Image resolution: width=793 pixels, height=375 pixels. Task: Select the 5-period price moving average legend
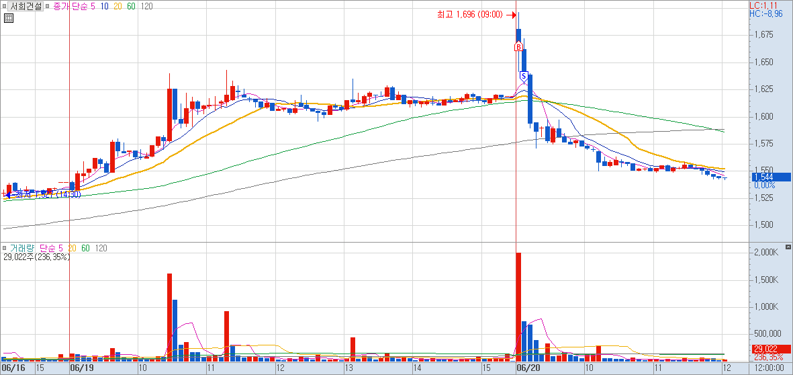pyautogui.click(x=93, y=7)
